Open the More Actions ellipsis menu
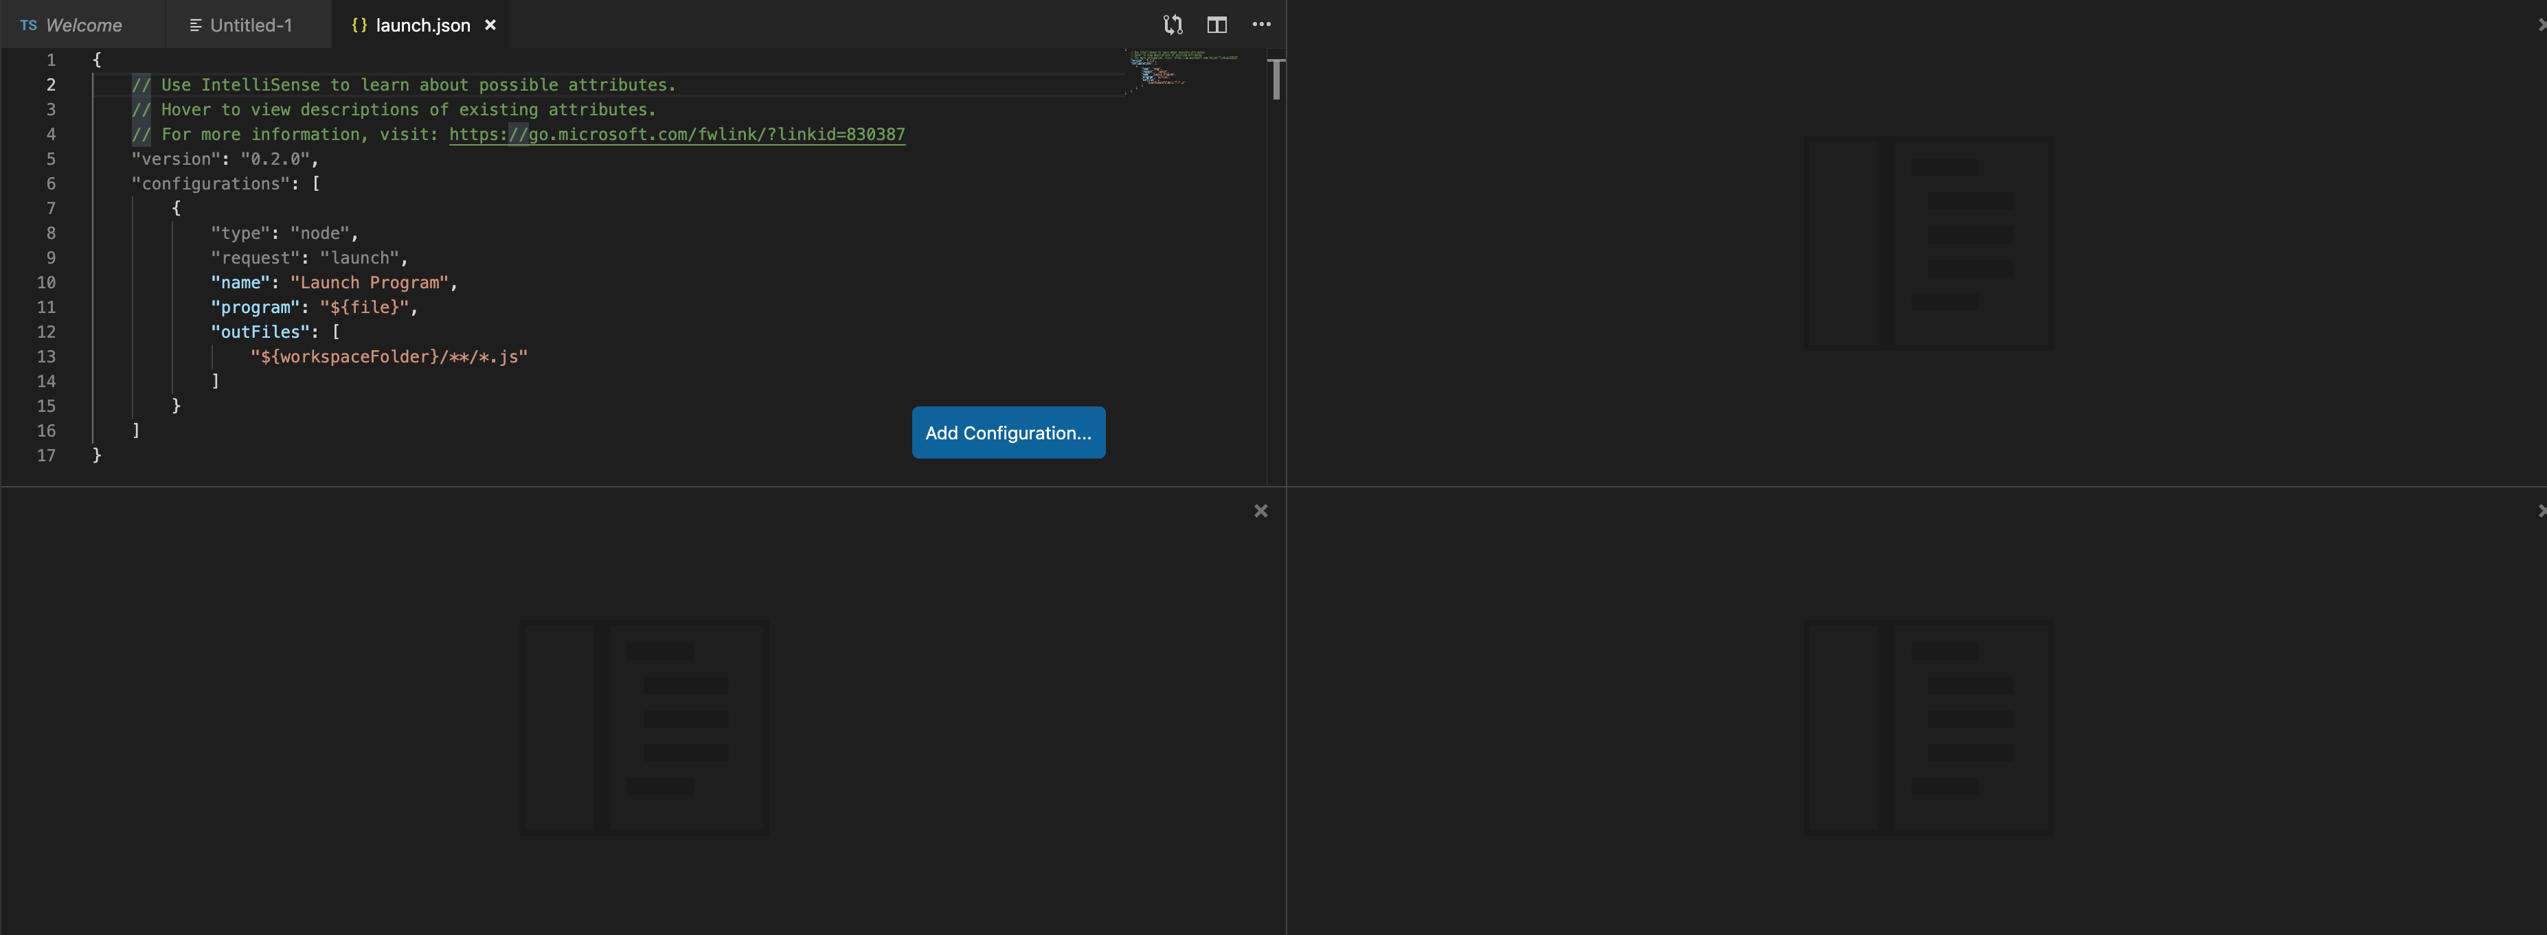 point(1262,25)
